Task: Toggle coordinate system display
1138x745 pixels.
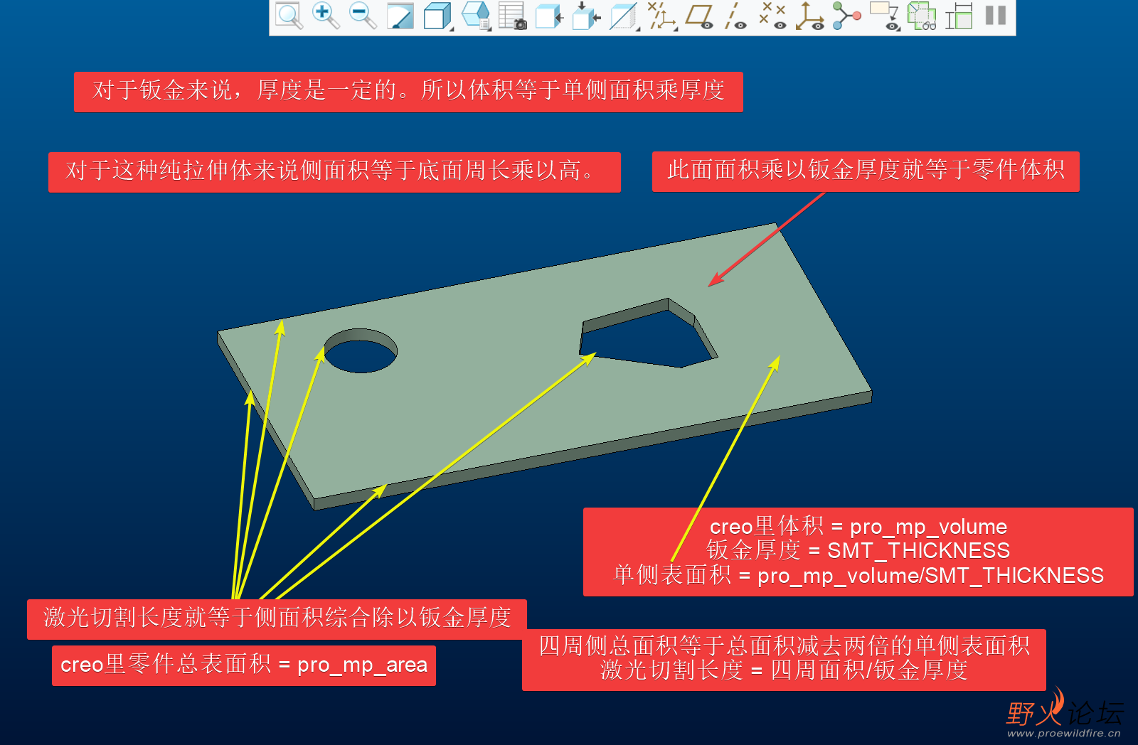Action: pyautogui.click(x=809, y=16)
